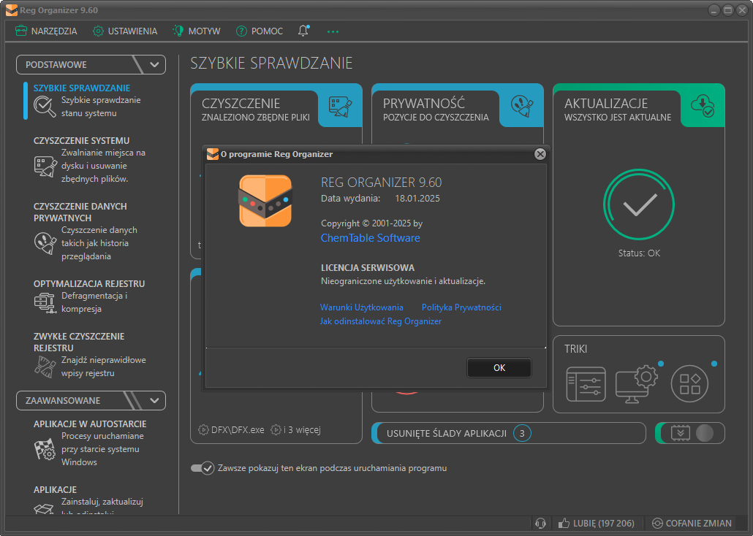Open the Triki apps grid circle icon
753x536 pixels.
[x=689, y=384]
